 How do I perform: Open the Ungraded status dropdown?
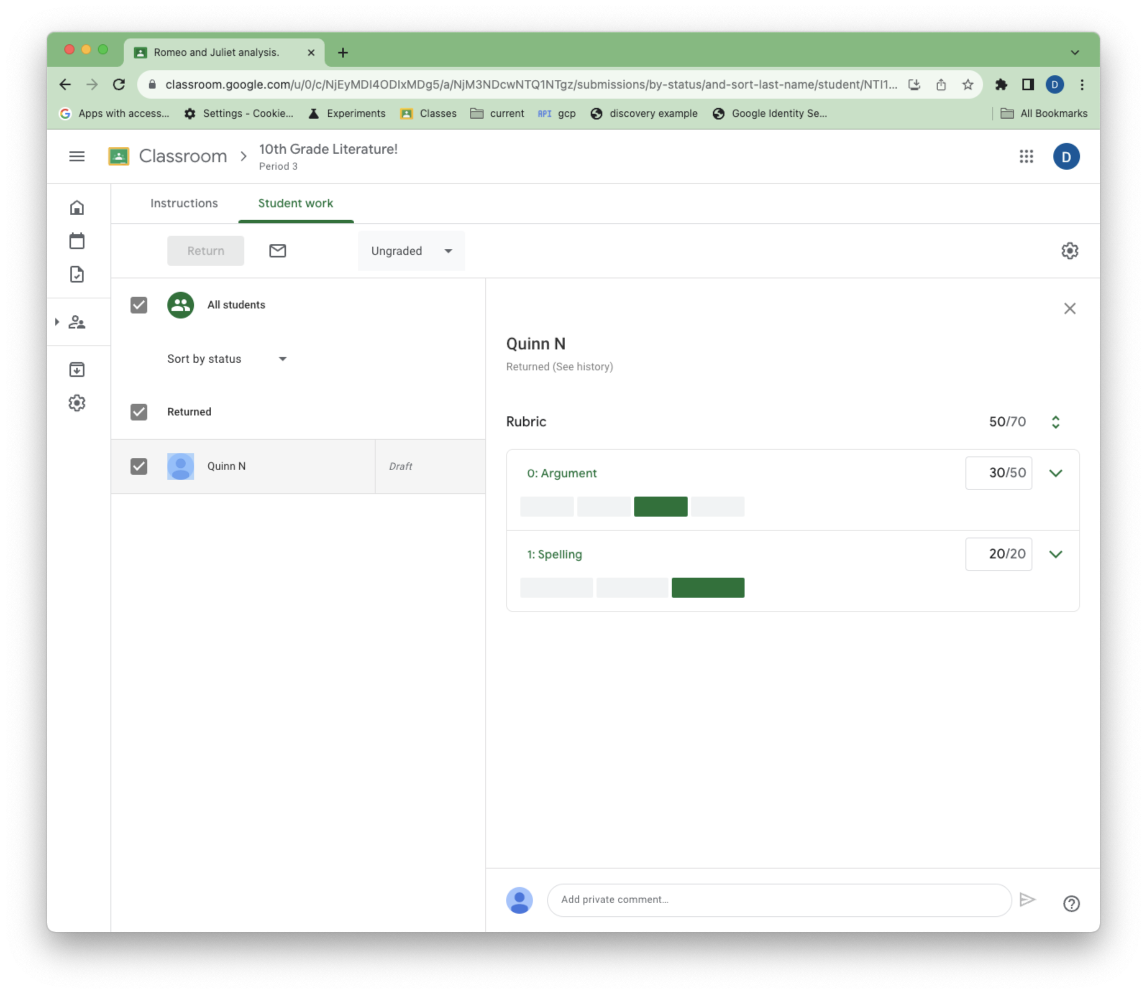409,251
